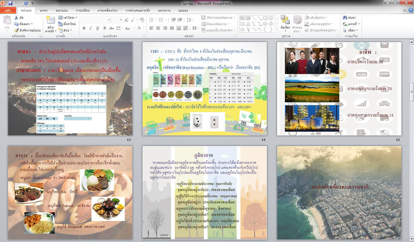
Task: Toggle numbered list formatting
Action: click(x=161, y=20)
